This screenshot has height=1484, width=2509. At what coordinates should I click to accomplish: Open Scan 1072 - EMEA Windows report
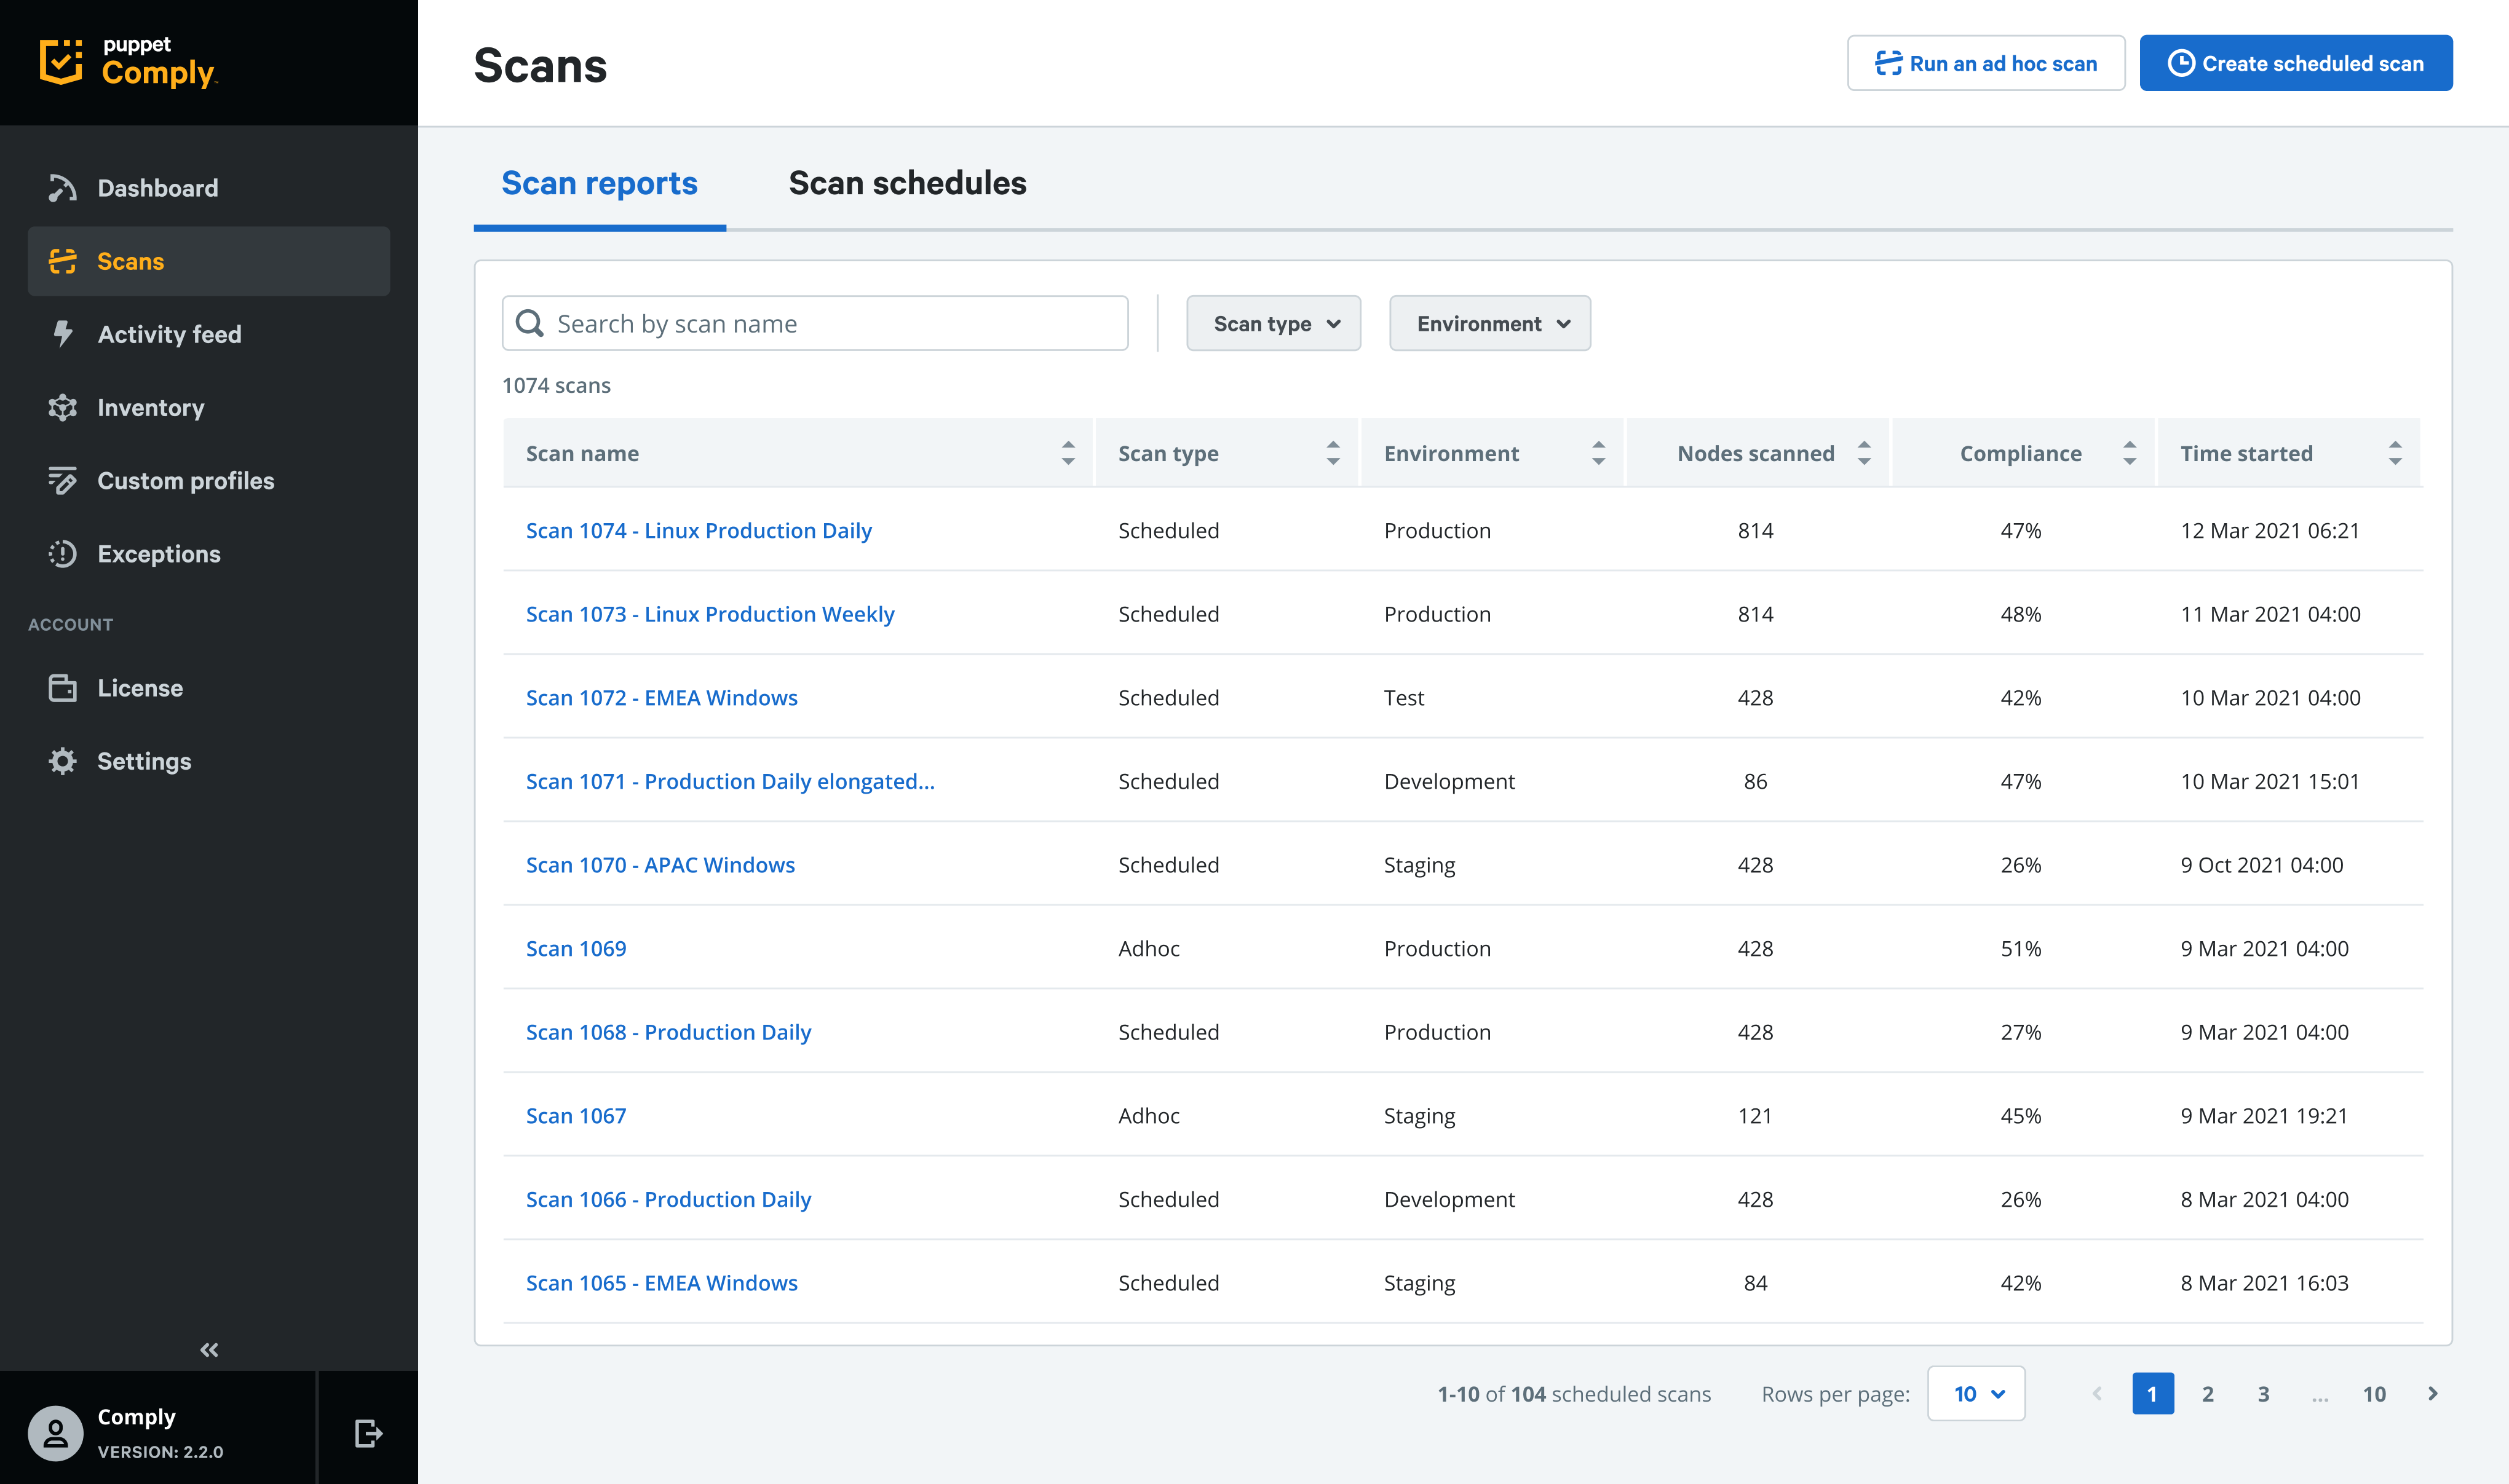661,698
